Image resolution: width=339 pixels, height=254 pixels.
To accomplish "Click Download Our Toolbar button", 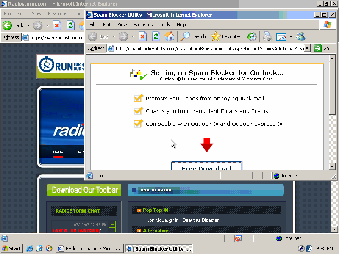I will pyautogui.click(x=84, y=190).
